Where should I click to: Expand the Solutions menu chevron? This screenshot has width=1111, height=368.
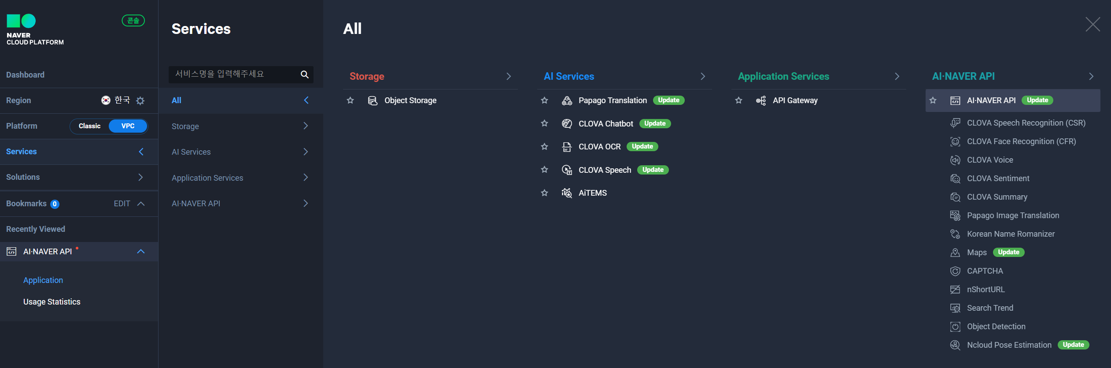[141, 177]
